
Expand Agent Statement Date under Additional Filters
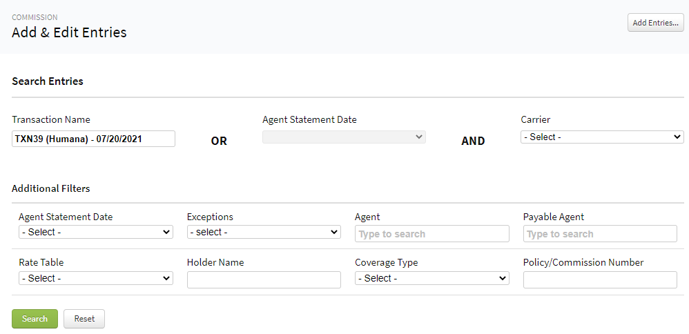click(95, 233)
